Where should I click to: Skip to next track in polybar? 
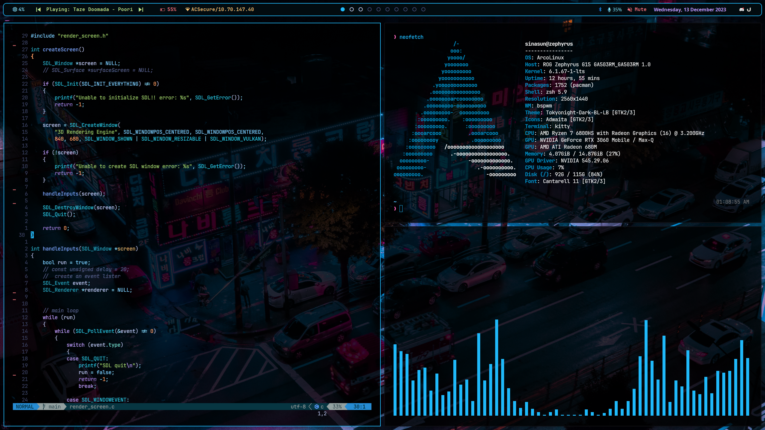coord(141,10)
